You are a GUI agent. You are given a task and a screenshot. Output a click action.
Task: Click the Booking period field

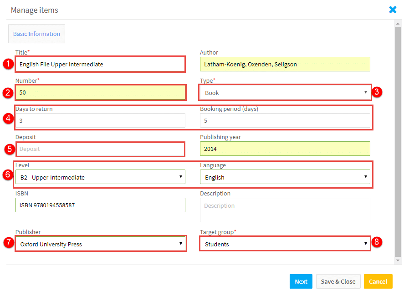pos(285,120)
